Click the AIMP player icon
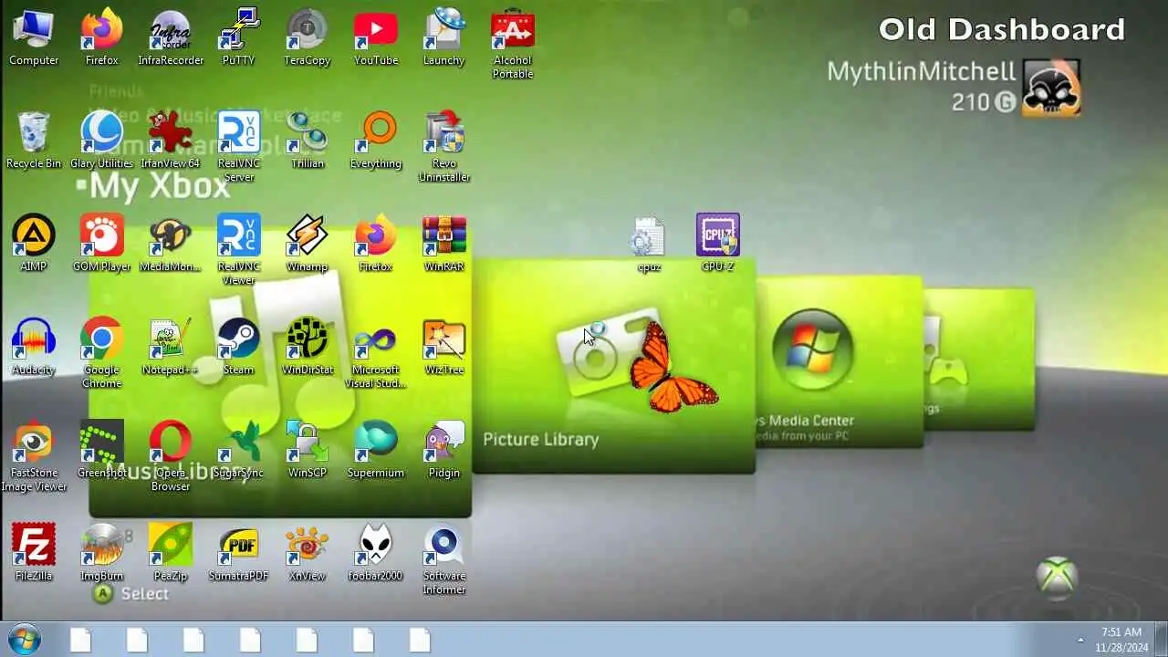Viewport: 1168px width, 657px height. point(34,245)
